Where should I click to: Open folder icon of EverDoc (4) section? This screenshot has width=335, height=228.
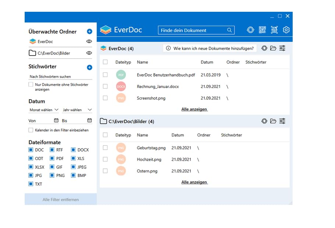tap(273, 48)
